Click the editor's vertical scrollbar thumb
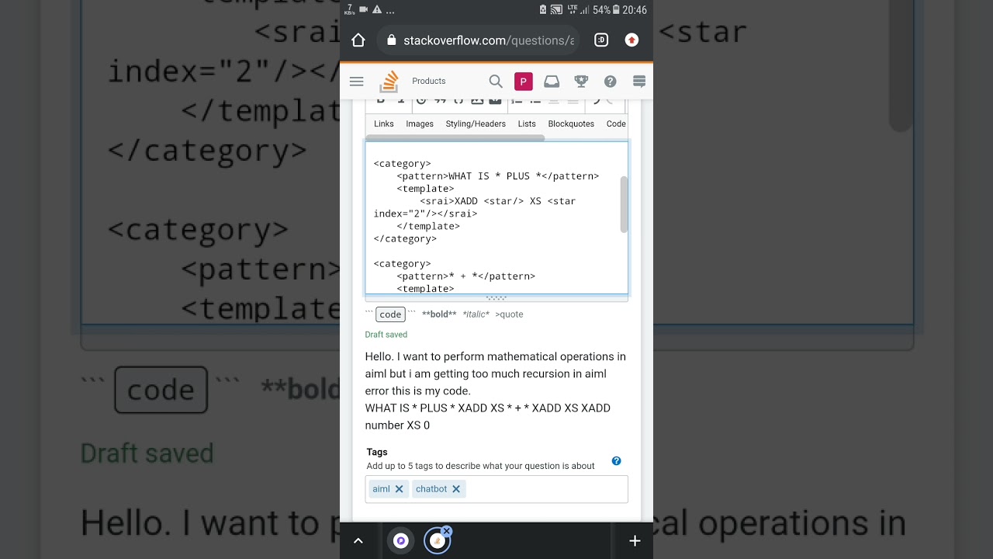 pyautogui.click(x=624, y=203)
